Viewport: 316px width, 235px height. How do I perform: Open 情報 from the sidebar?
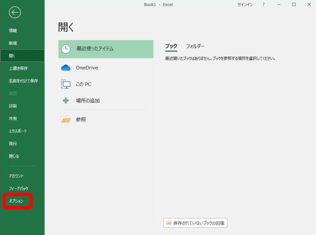[13, 30]
